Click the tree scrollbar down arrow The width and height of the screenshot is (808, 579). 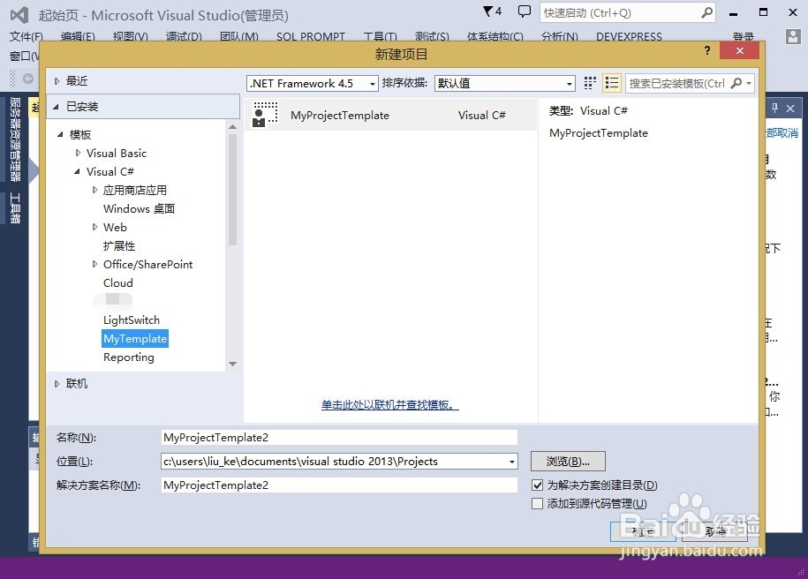coord(233,365)
